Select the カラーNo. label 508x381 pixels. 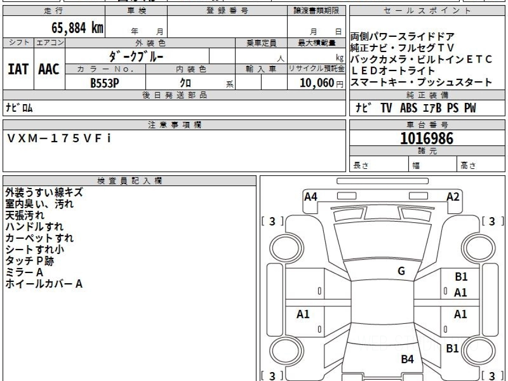pos(105,69)
